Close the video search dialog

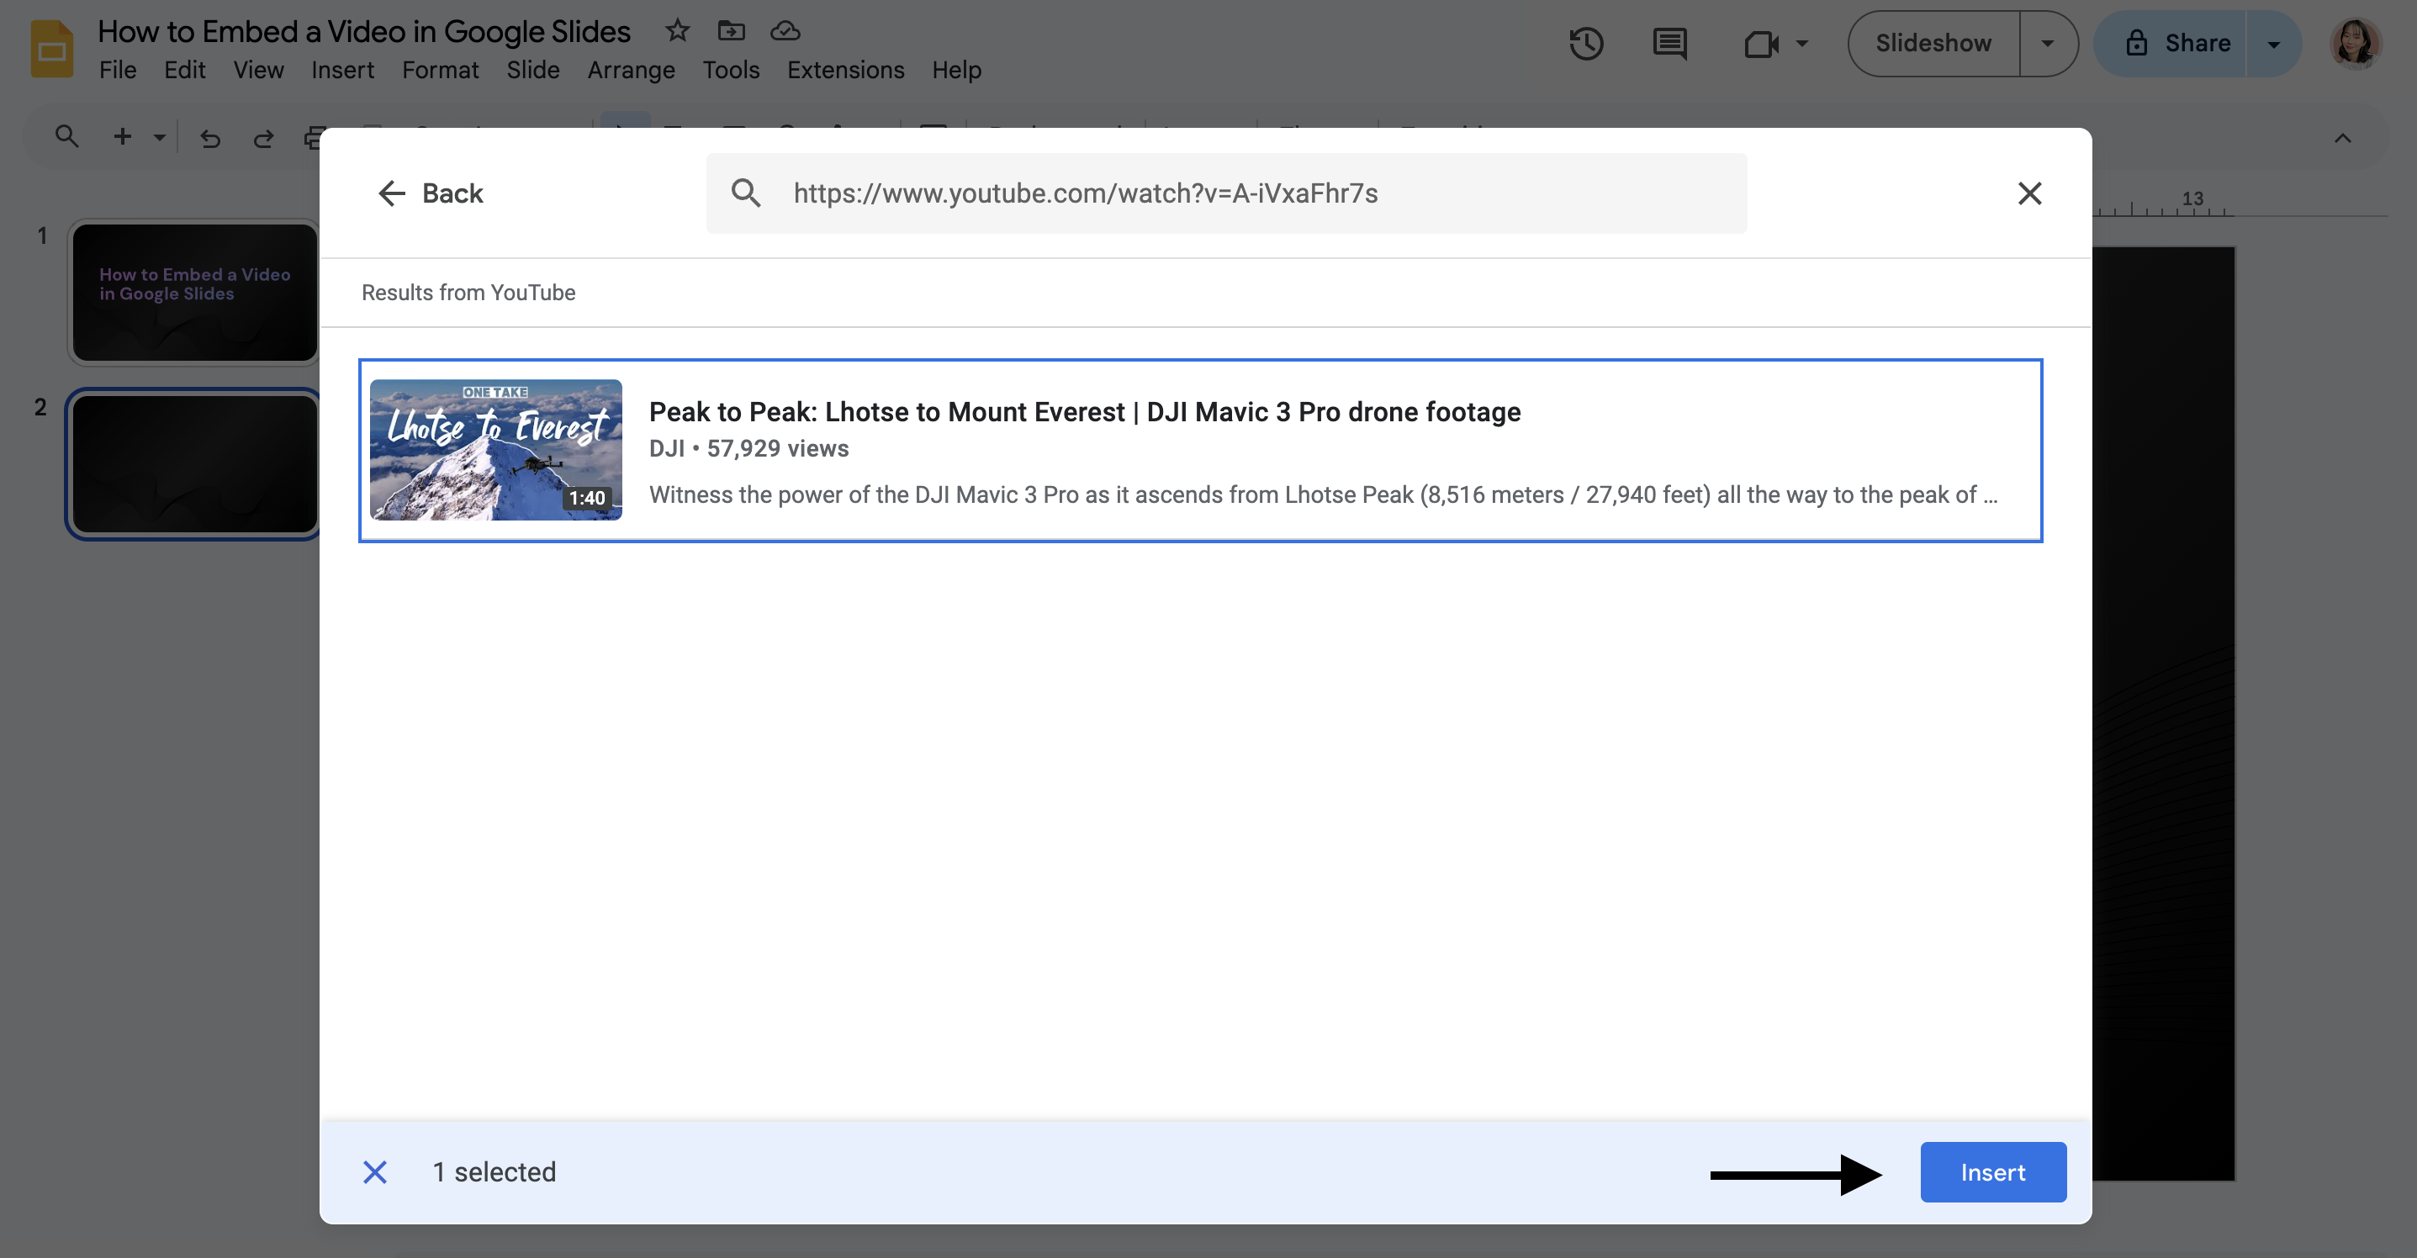tap(2029, 193)
